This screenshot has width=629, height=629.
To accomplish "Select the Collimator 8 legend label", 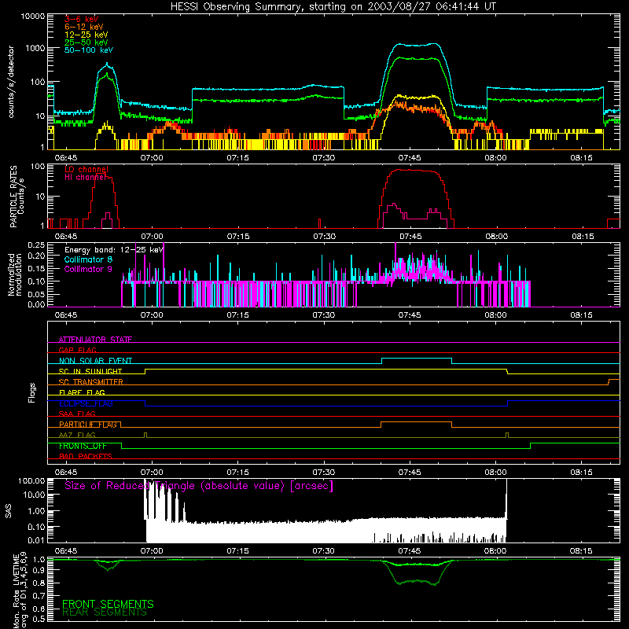I will 88,259.
